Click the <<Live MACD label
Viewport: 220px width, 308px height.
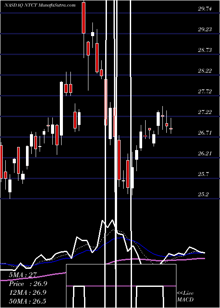click(x=185, y=297)
